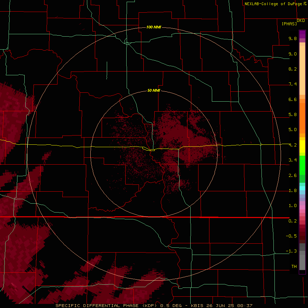Screen dimensions: 308x308
Task: Click the 2.6 value on the color scale
Action: coord(293,176)
